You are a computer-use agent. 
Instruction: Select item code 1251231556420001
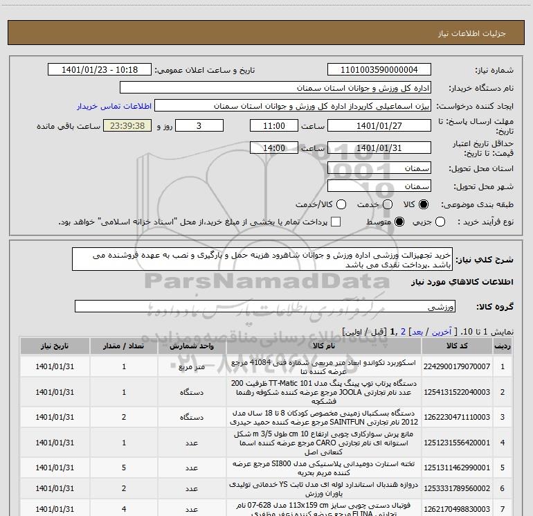coord(457,443)
